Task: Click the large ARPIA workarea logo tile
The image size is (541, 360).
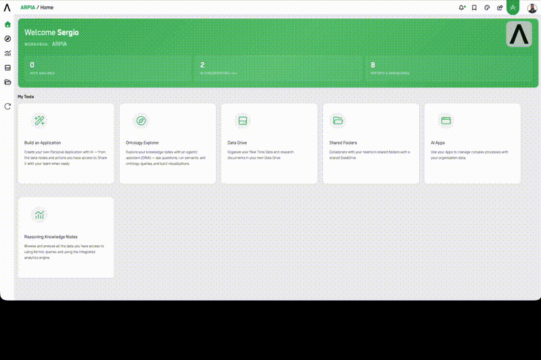Action: tap(519, 34)
